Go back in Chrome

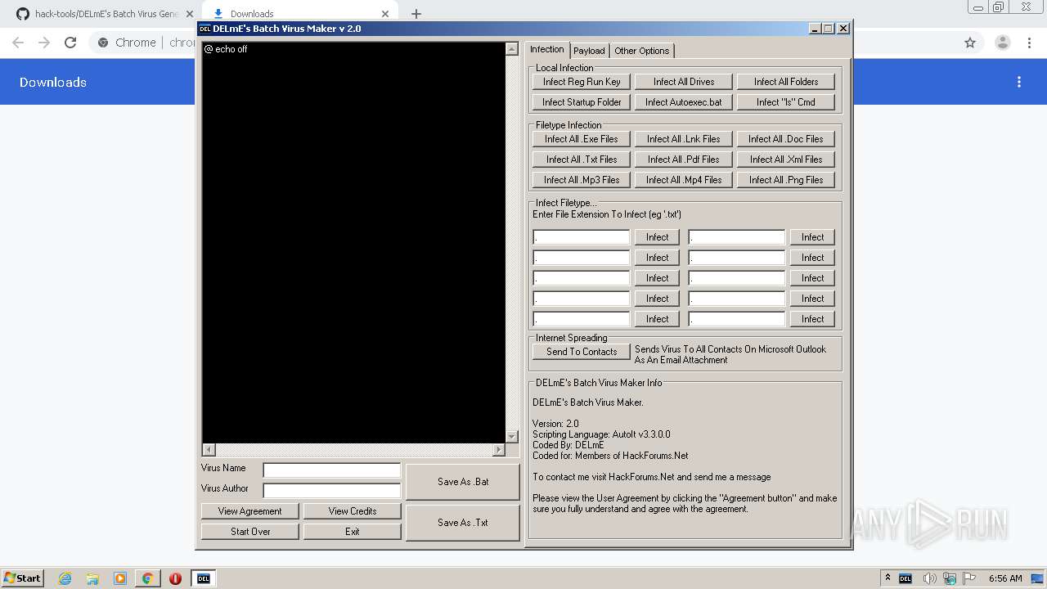pyautogui.click(x=18, y=43)
